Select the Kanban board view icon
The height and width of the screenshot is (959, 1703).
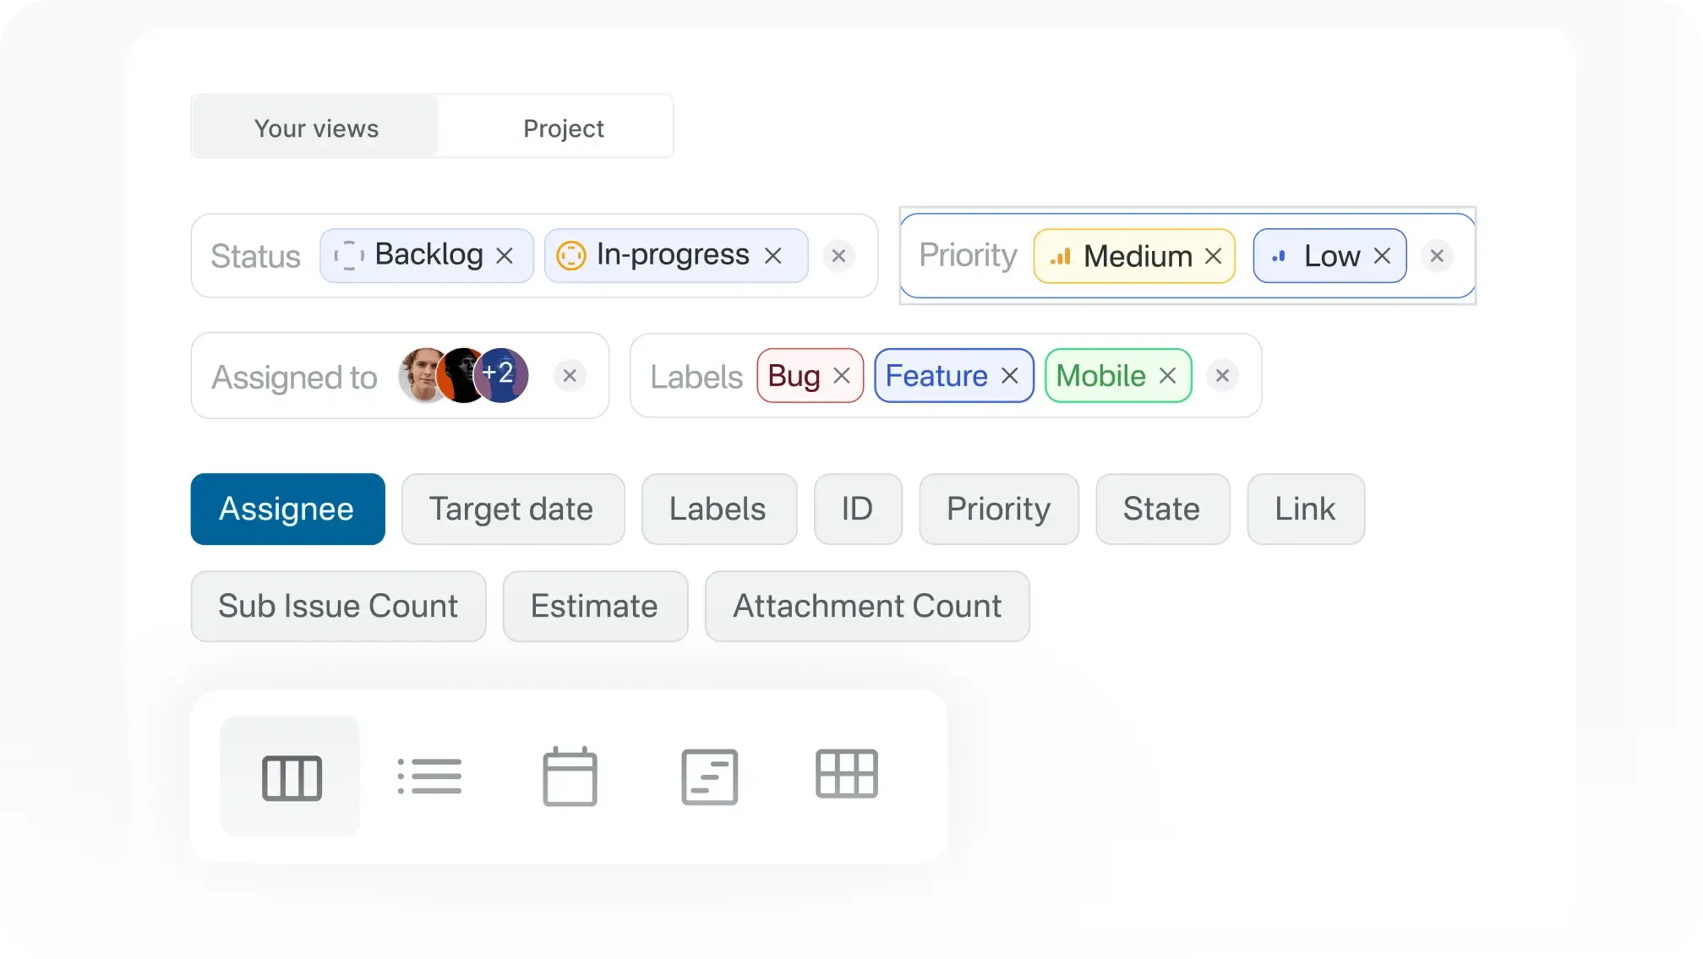(x=290, y=776)
